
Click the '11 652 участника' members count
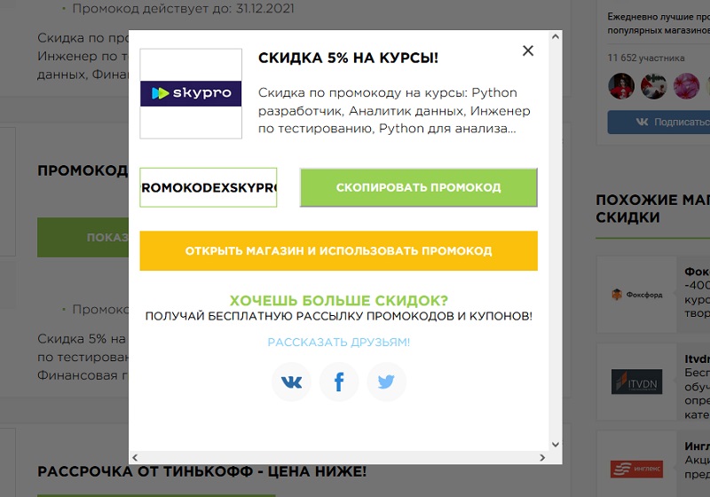646,58
